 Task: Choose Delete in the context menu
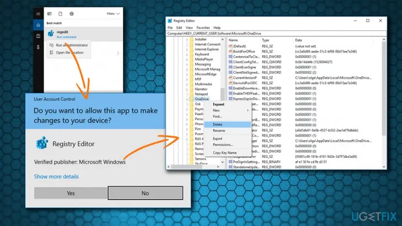(x=227, y=125)
